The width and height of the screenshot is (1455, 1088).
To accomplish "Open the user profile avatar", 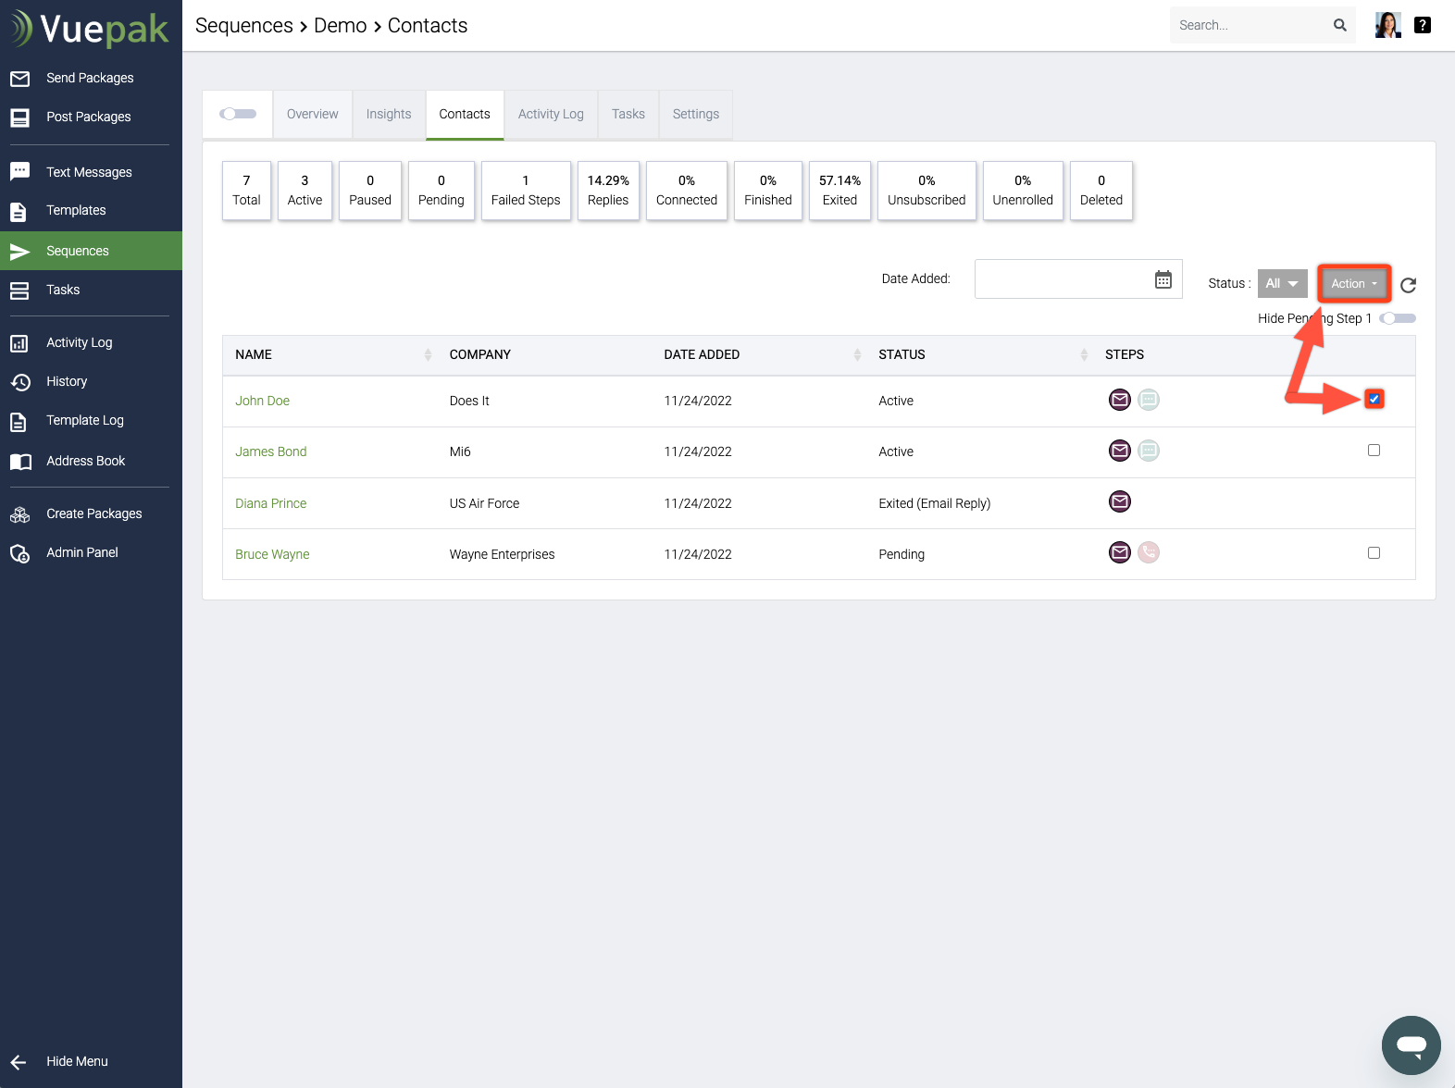I will pyautogui.click(x=1387, y=25).
